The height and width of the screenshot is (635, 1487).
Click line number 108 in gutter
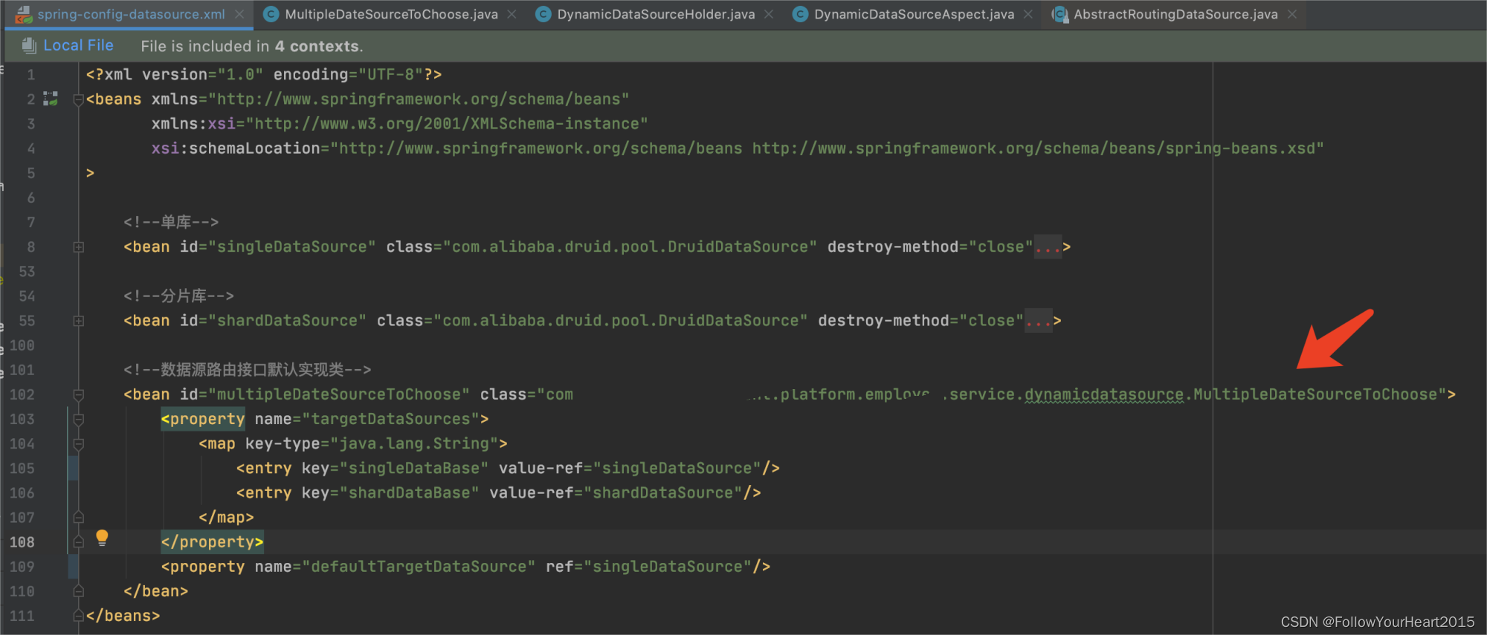tap(22, 542)
